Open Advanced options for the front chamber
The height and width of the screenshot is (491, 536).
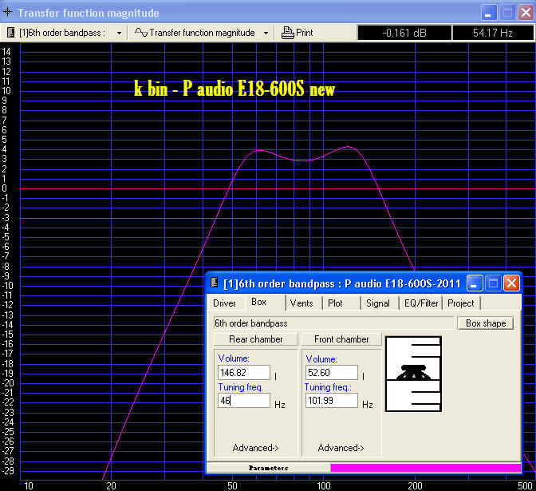point(341,448)
